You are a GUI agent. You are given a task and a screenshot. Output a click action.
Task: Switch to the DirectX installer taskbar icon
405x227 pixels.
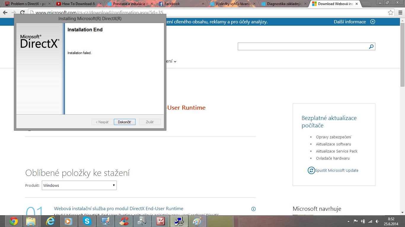click(179, 221)
